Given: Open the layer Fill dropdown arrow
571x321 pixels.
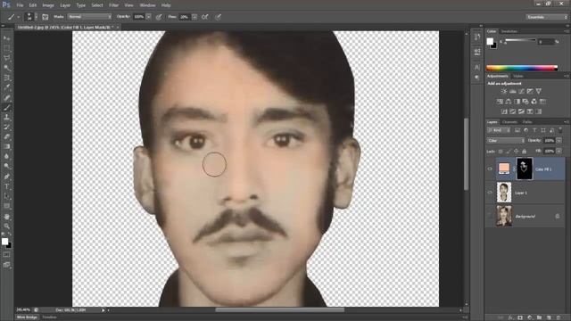Looking at the screenshot, I should pyautogui.click(x=559, y=151).
